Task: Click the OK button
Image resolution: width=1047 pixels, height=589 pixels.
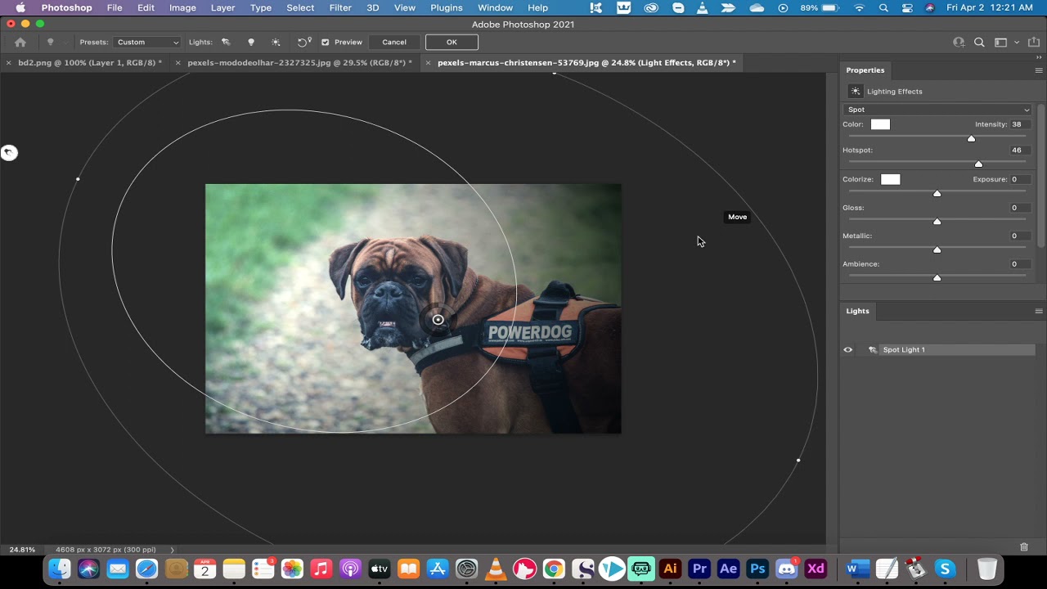Action: point(452,43)
